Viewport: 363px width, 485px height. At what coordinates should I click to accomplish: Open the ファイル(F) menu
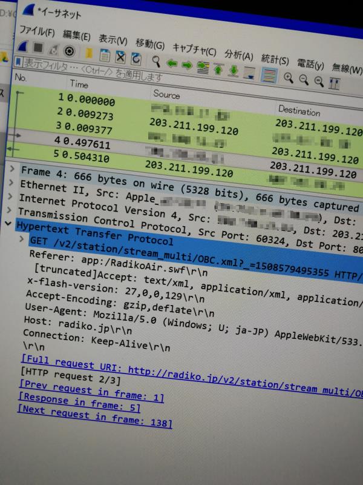coord(37,32)
